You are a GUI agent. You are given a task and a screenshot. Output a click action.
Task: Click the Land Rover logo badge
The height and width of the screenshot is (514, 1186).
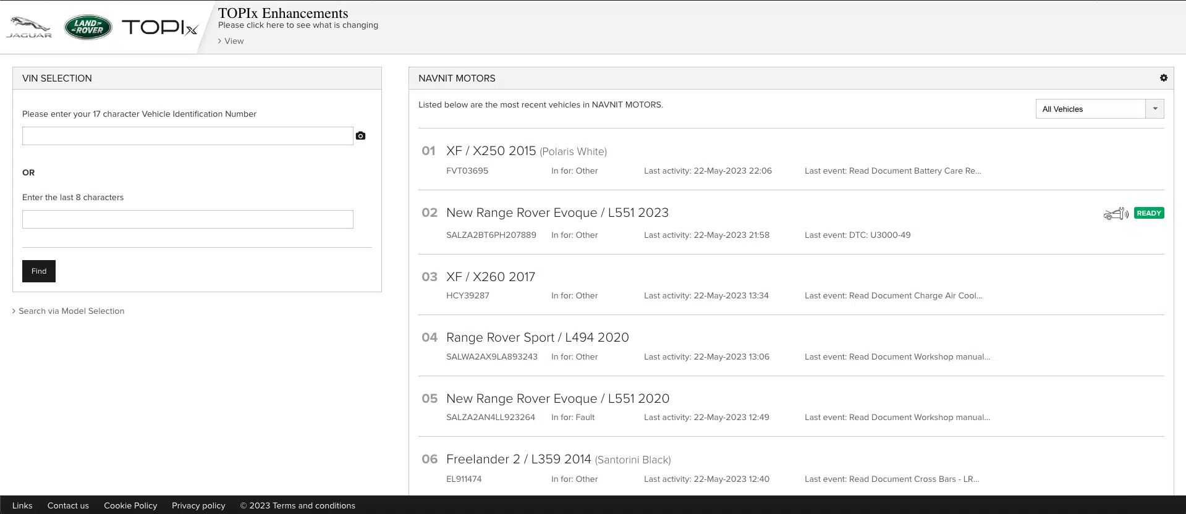click(88, 28)
